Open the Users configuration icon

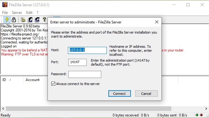[30, 20]
